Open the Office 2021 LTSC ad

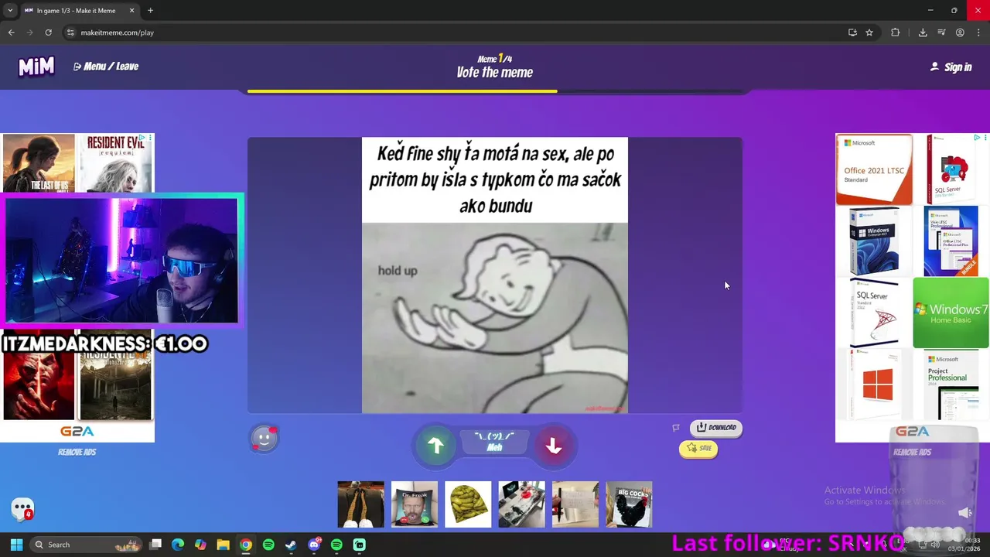coord(874,169)
